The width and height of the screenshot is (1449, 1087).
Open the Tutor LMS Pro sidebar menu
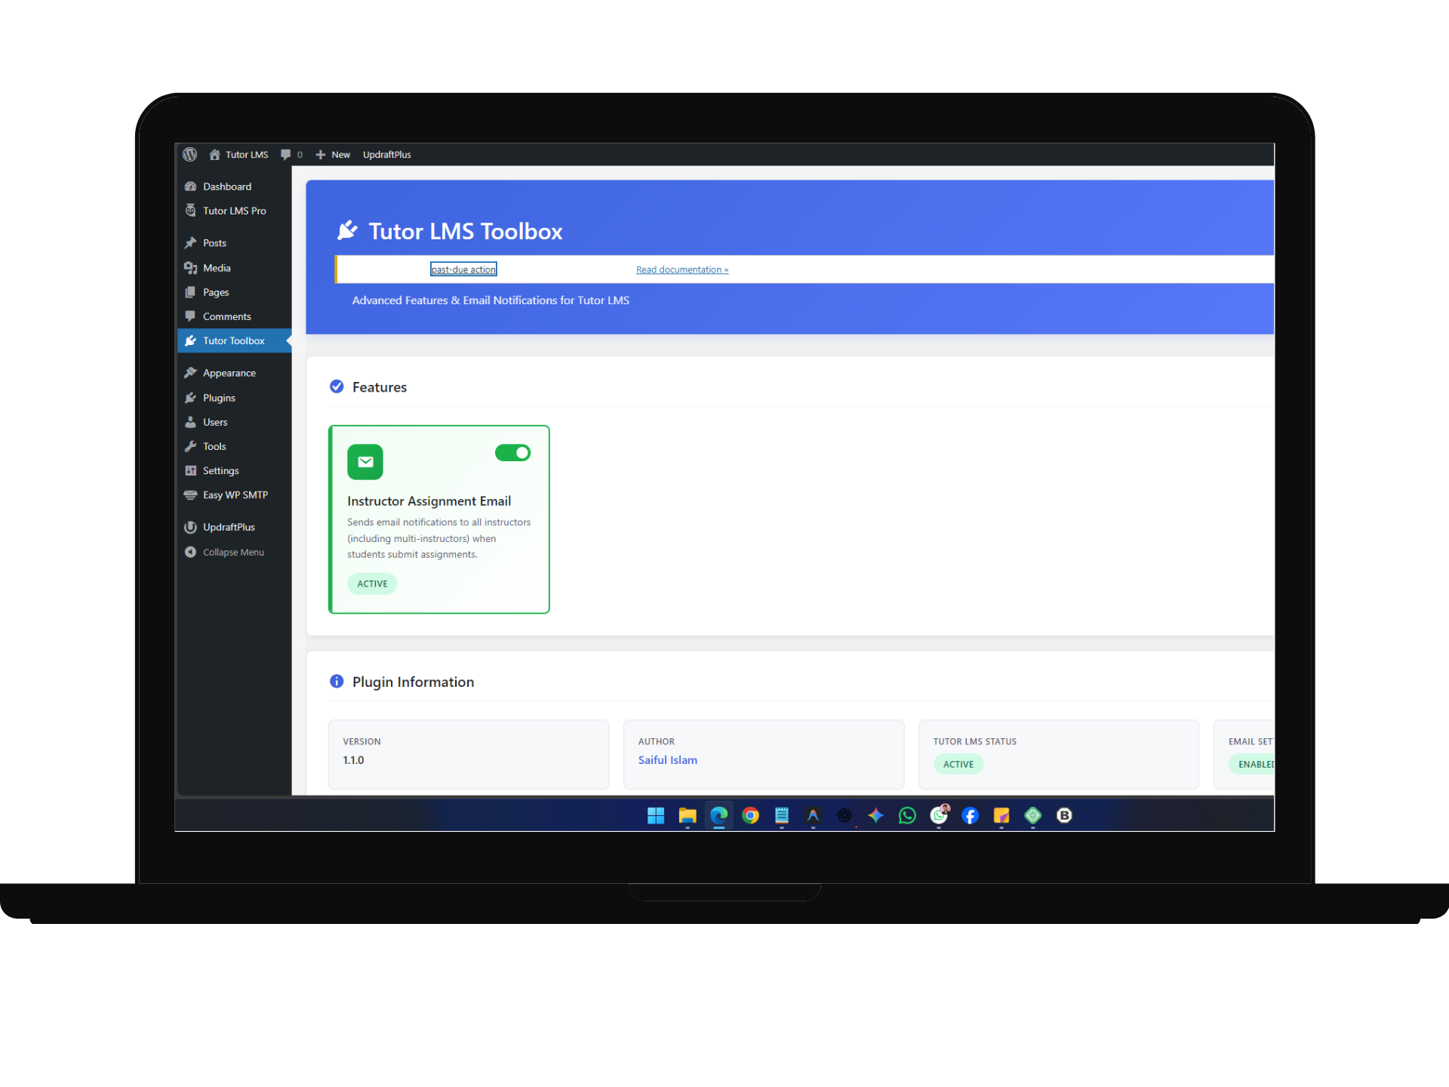234,211
